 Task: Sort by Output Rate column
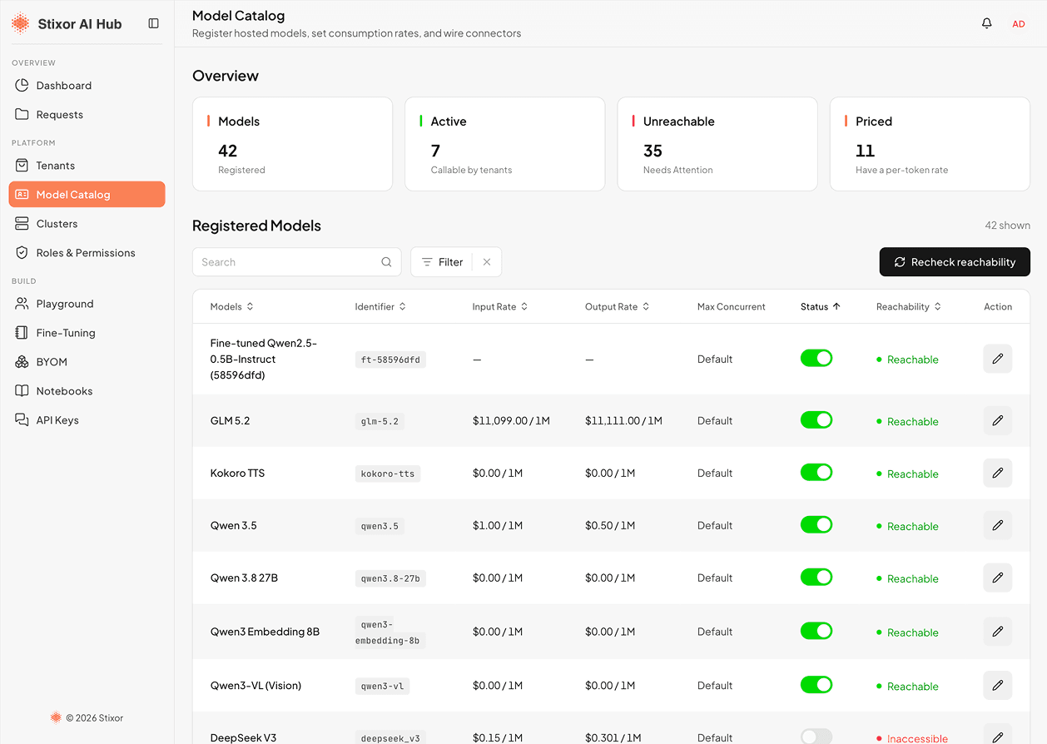(x=618, y=306)
